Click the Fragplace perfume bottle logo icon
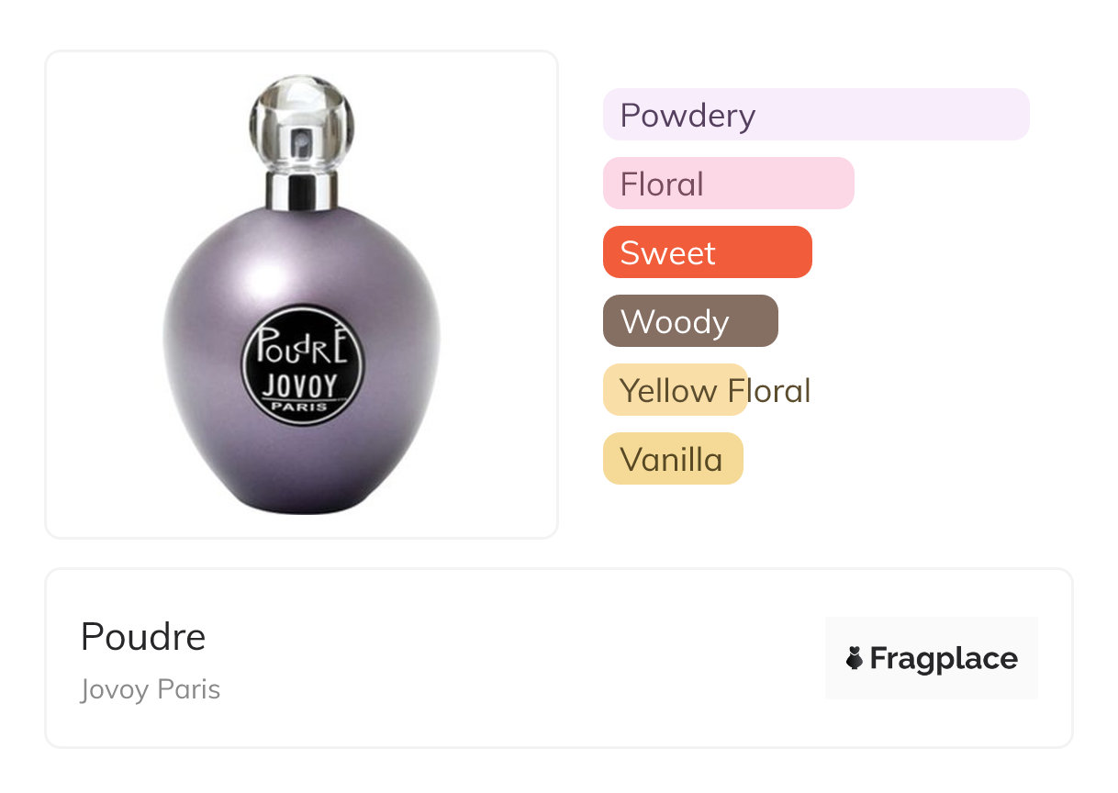Screen dimensions: 1118x793 click(855, 658)
